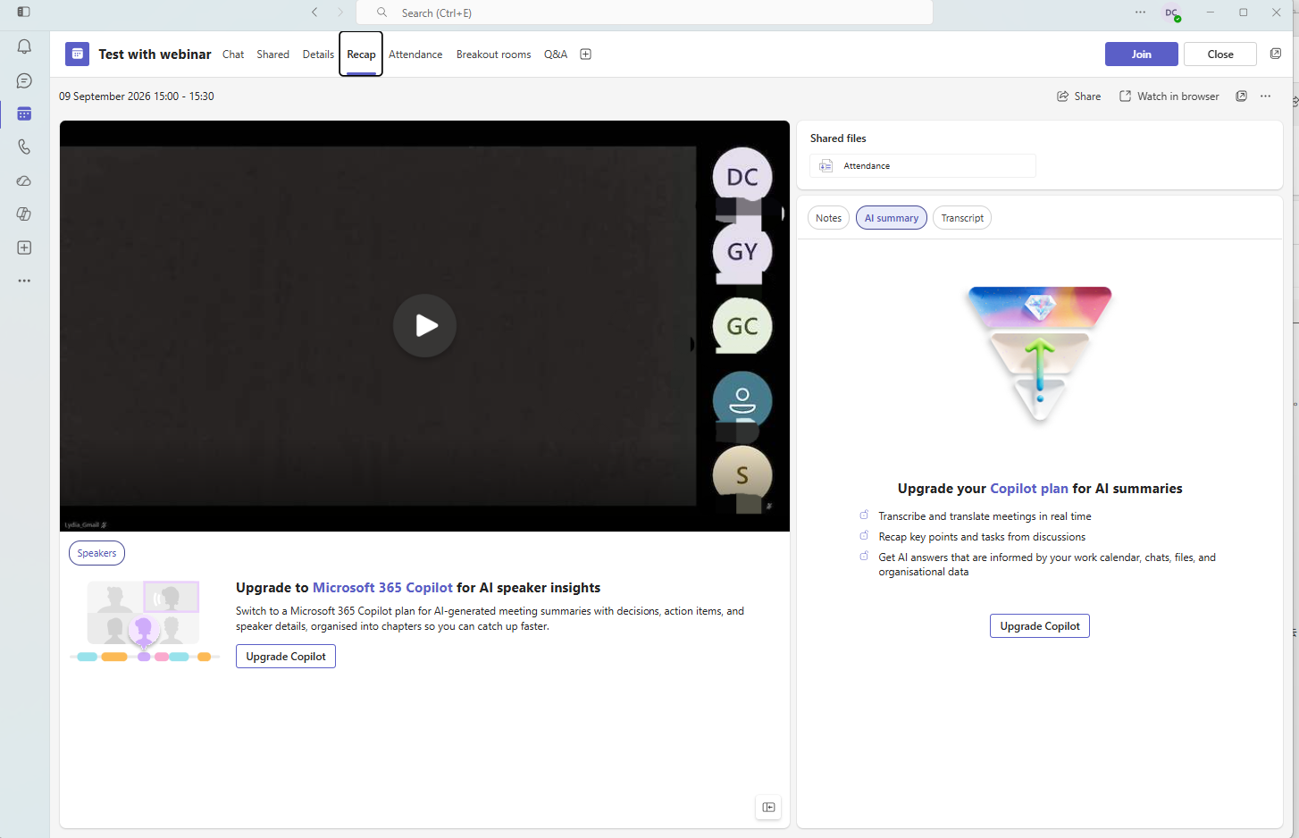Click Upgrade Copilot under speaker insights

pyautogui.click(x=286, y=657)
